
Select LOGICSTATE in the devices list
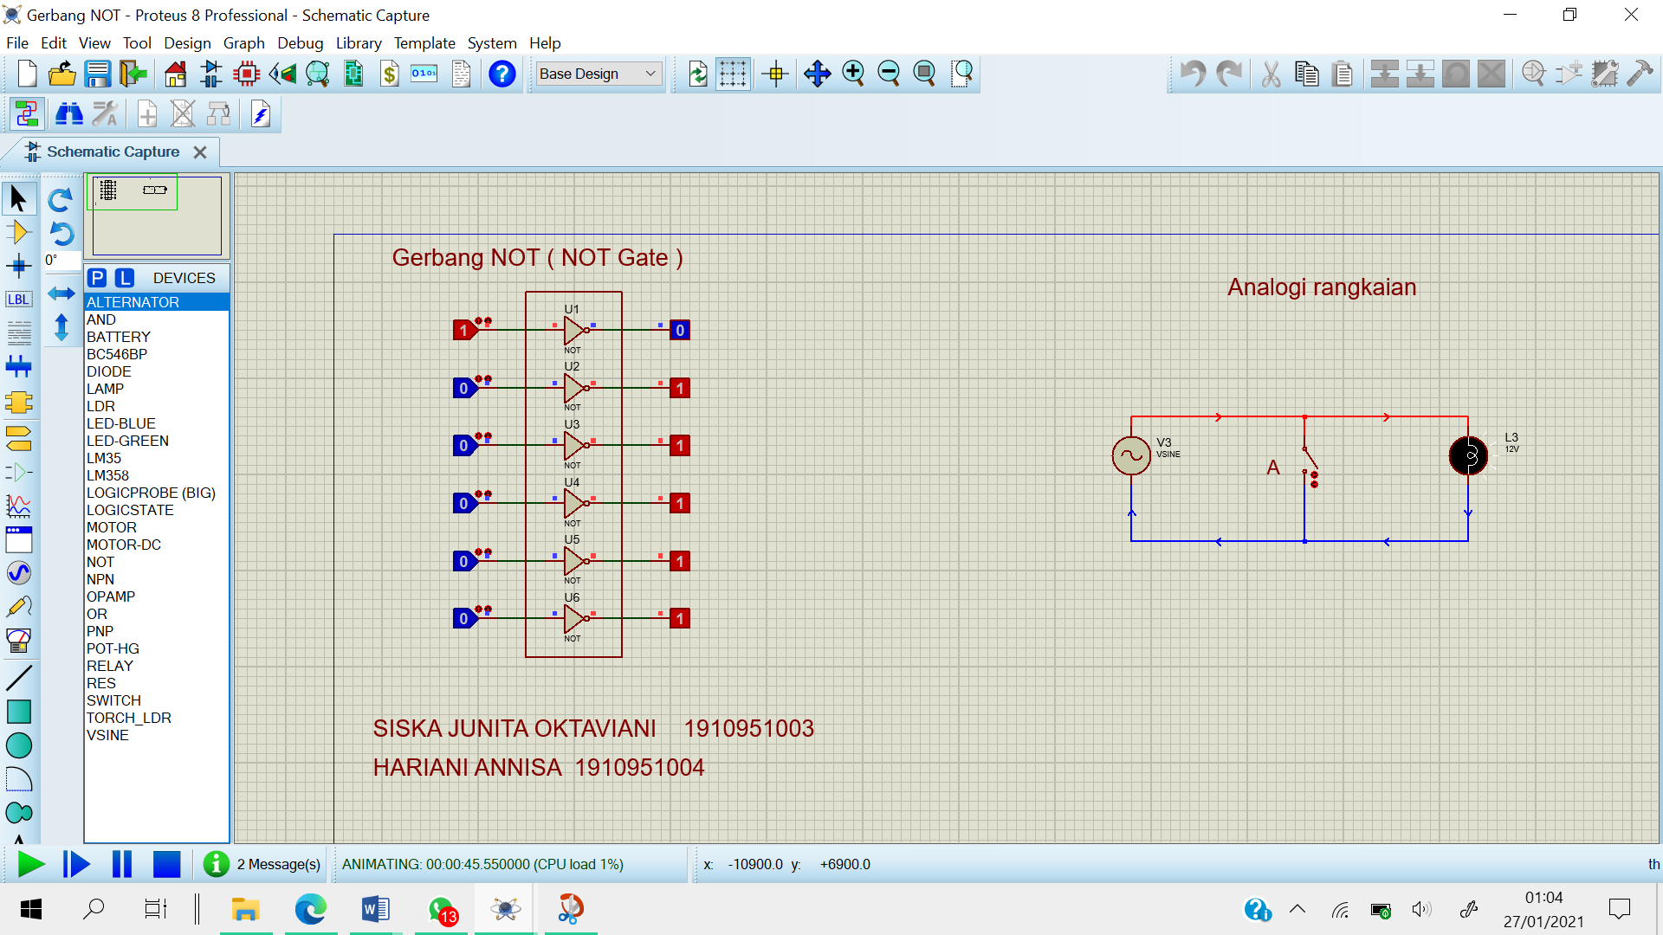[130, 510]
